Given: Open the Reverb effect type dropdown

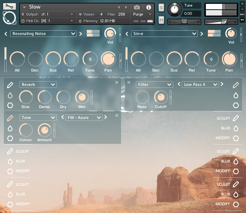Looking at the screenshot, I should pos(38,85).
